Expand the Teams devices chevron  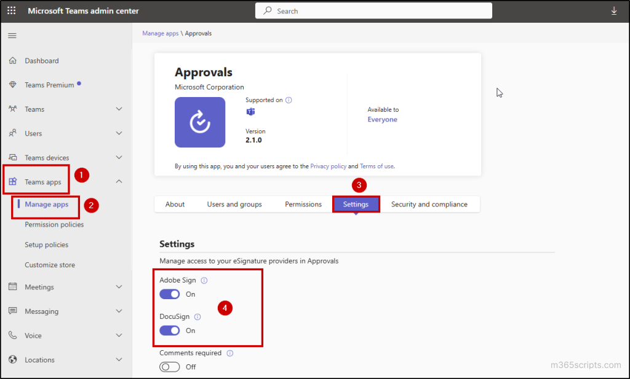[119, 158]
